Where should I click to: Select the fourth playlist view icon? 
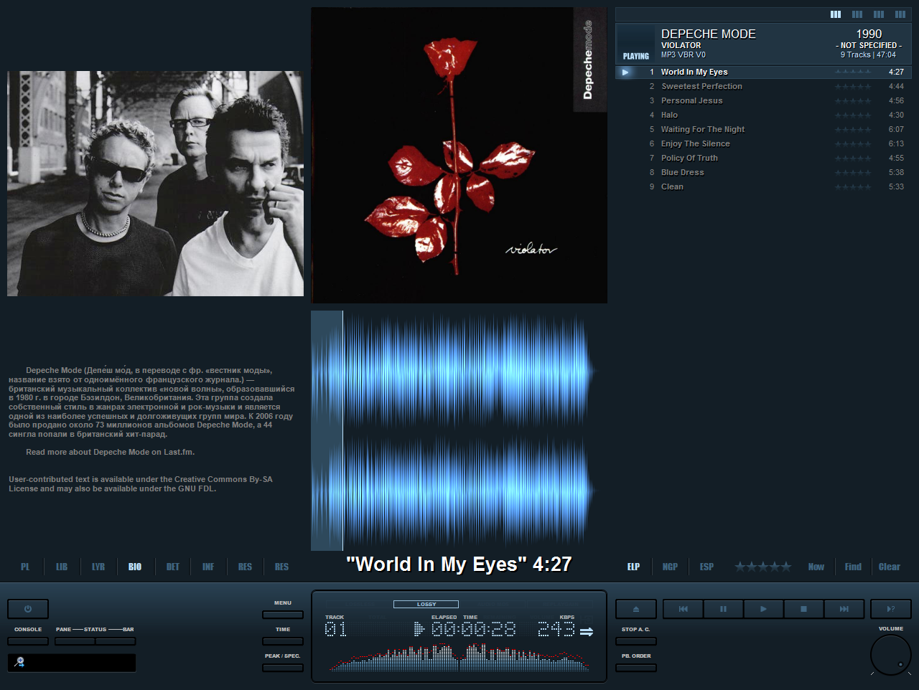(900, 14)
